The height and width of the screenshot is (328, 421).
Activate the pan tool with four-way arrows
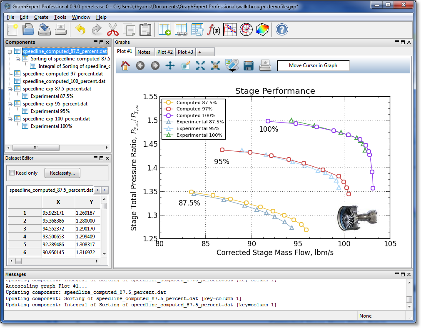click(170, 65)
